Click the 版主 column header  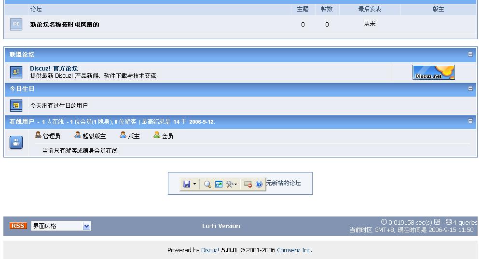point(439,9)
